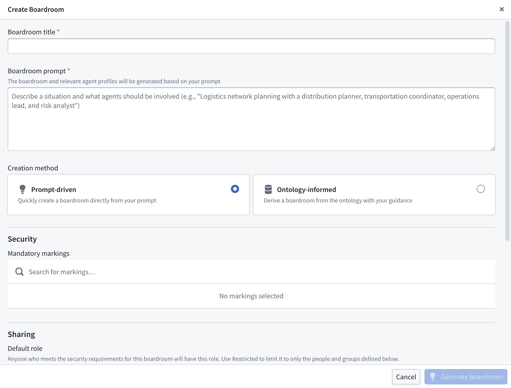
Task: Click 'Quickly create a boardroom directly from your prompt'
Action: (x=87, y=200)
